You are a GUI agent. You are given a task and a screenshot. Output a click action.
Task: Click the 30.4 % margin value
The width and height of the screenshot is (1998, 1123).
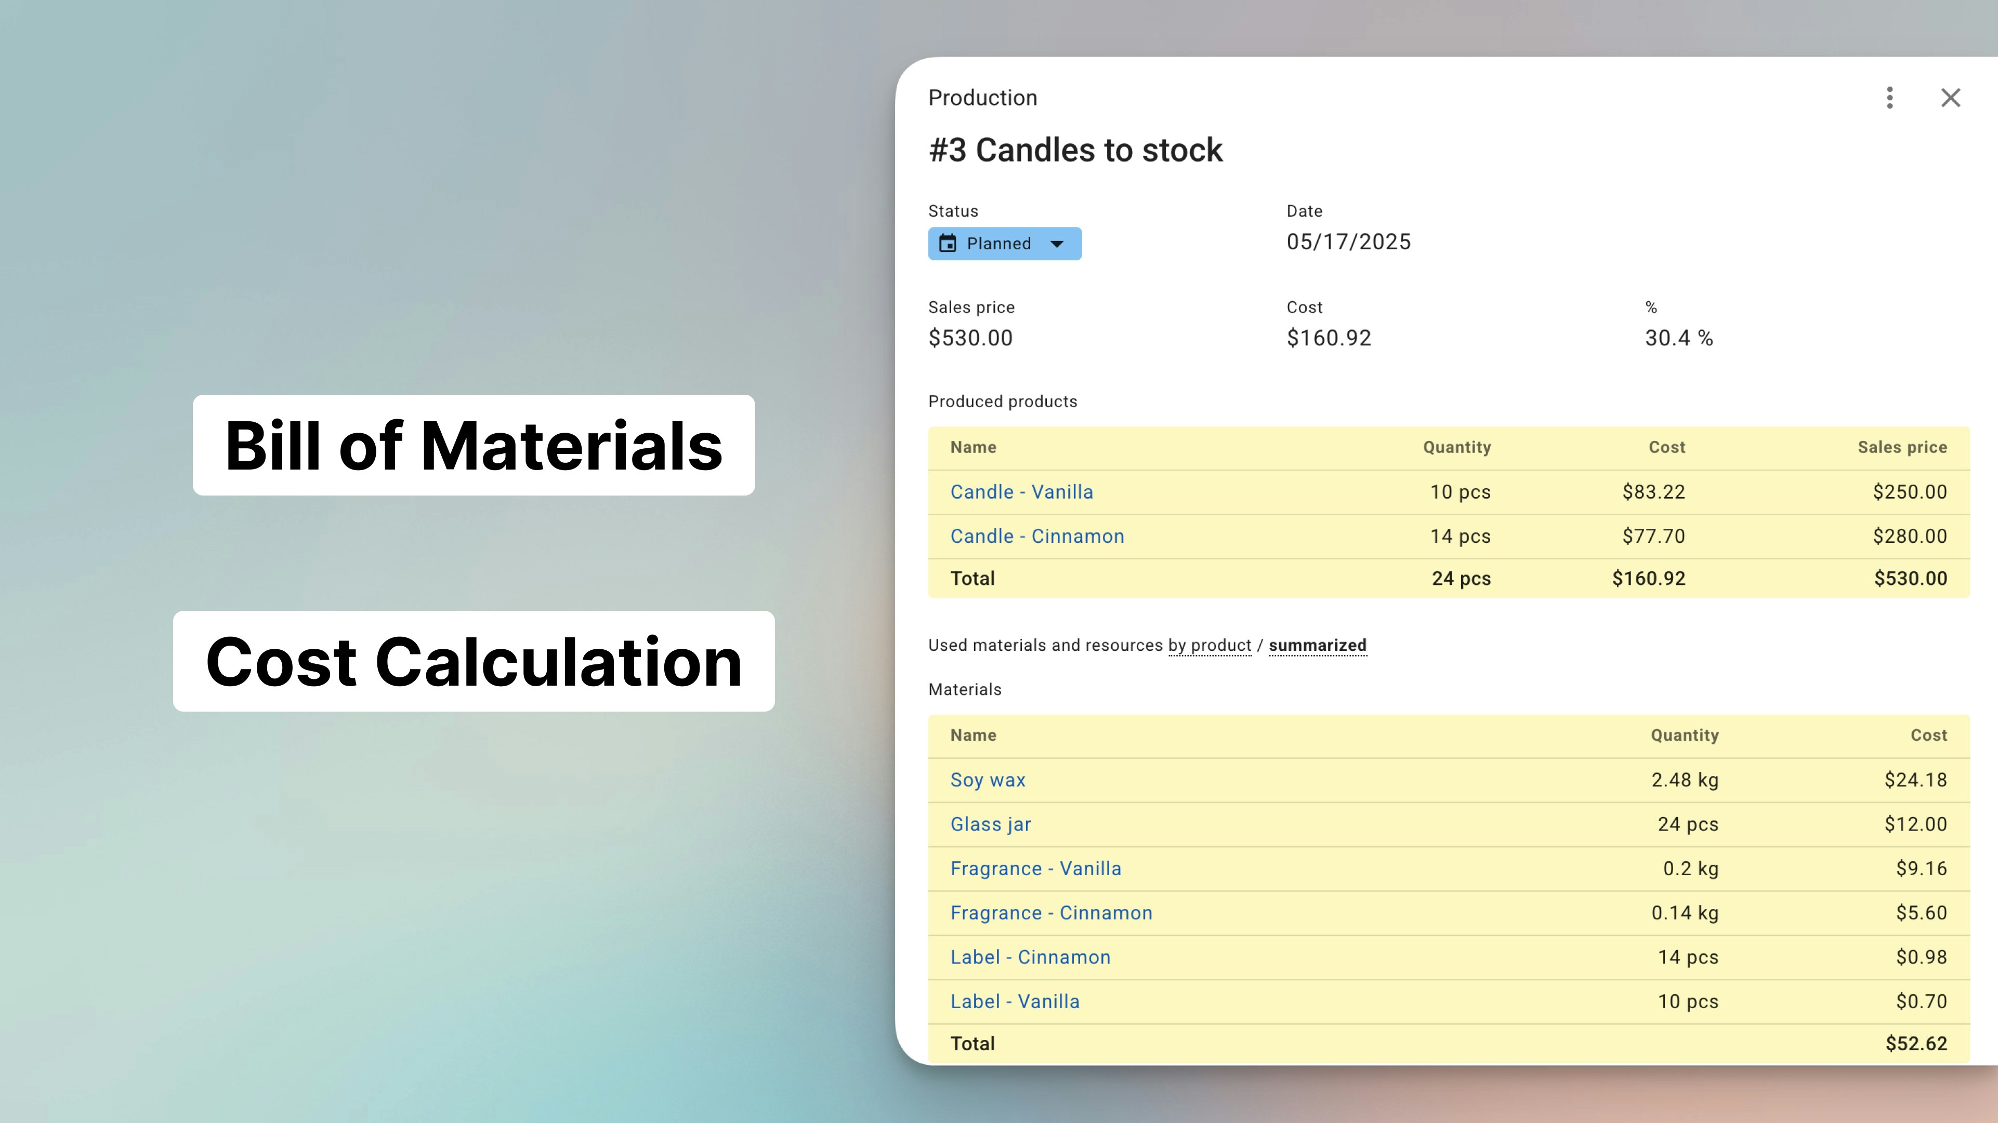[x=1678, y=338]
